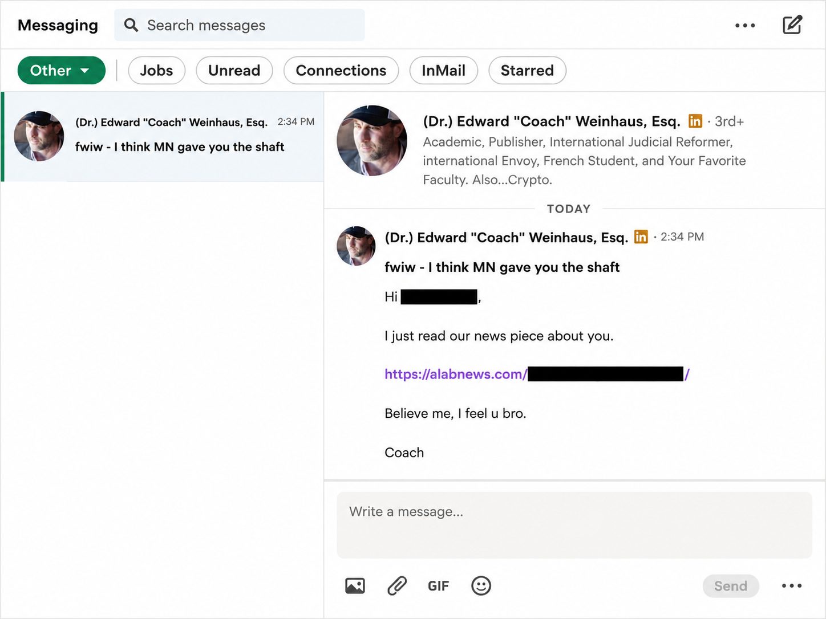Click the Send button
Image resolution: width=826 pixels, height=619 pixels.
(731, 586)
